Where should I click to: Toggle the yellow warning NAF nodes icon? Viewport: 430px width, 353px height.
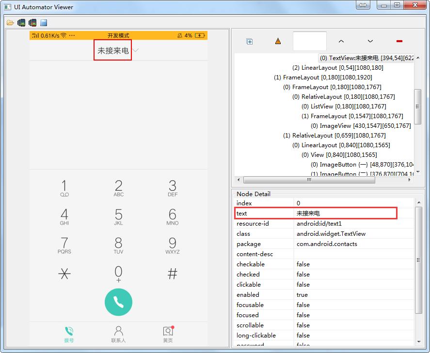[x=278, y=41]
